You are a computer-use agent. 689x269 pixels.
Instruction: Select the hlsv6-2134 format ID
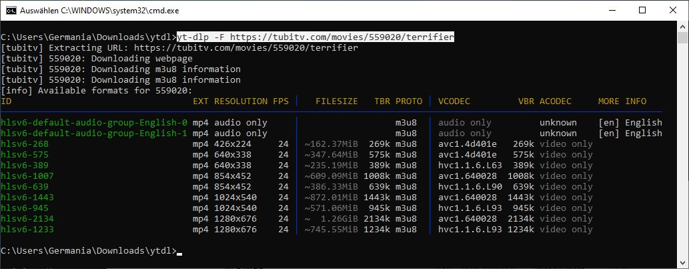[x=27, y=219]
